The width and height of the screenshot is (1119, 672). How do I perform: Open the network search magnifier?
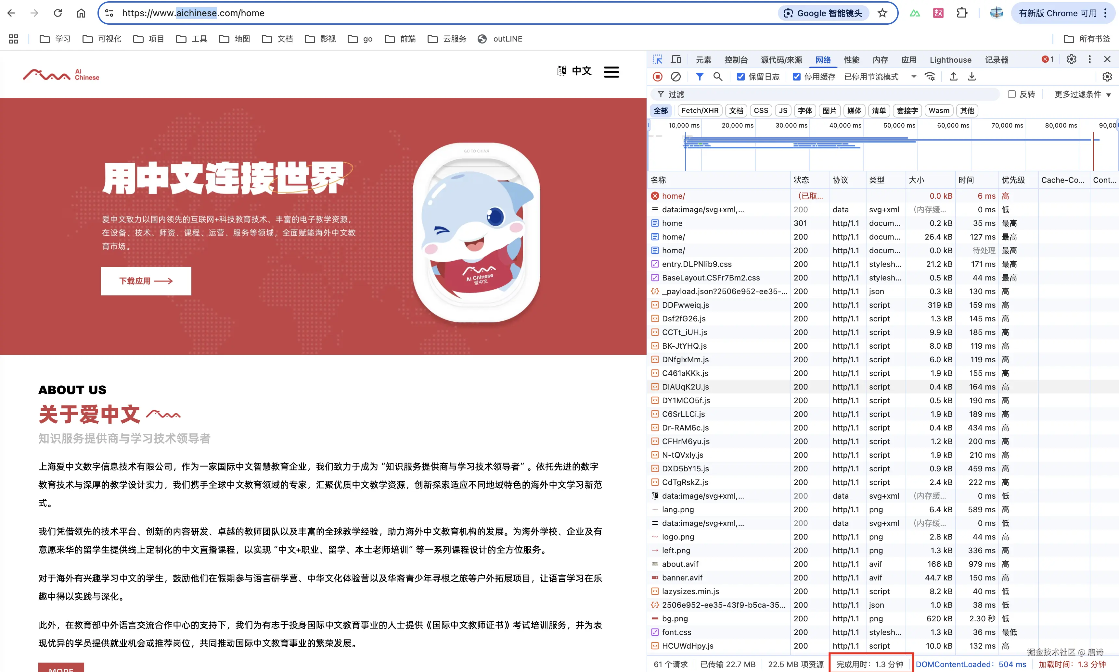717,77
